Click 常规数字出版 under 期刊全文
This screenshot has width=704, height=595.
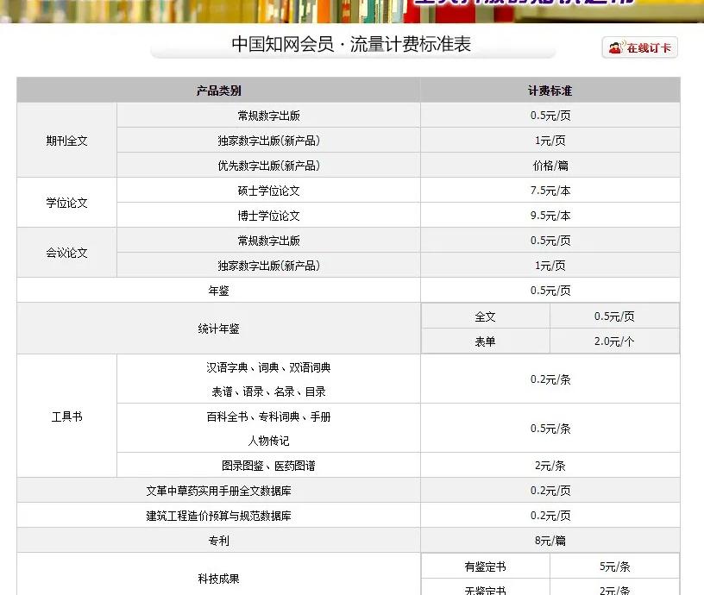click(268, 116)
